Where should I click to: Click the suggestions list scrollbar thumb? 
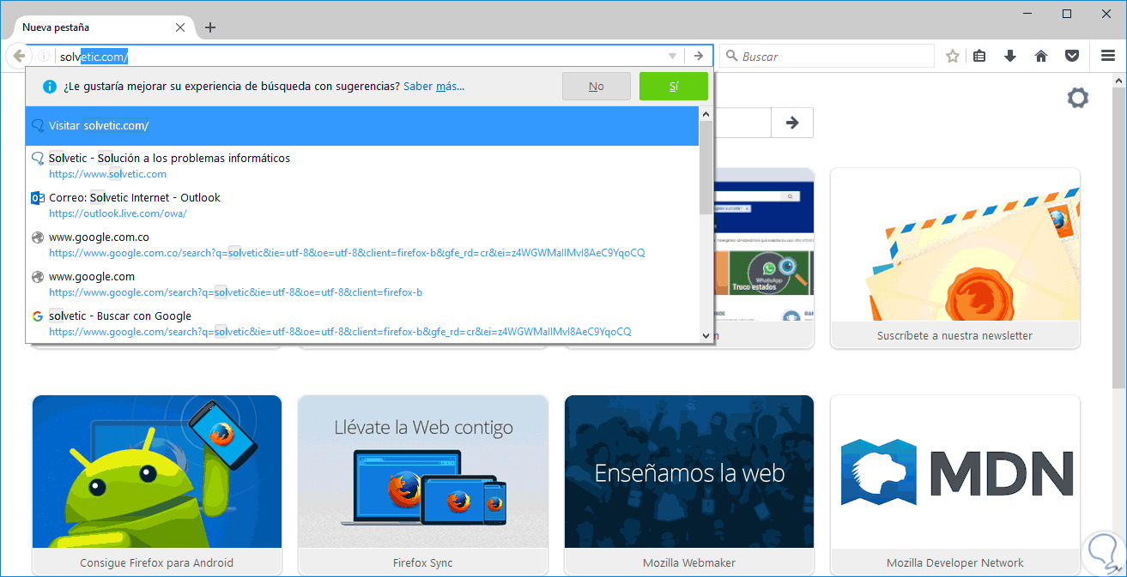click(706, 167)
